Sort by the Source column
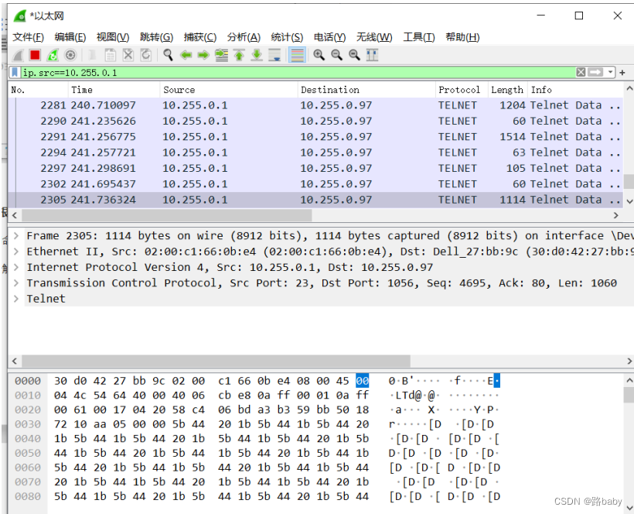The image size is (634, 514). (229, 90)
